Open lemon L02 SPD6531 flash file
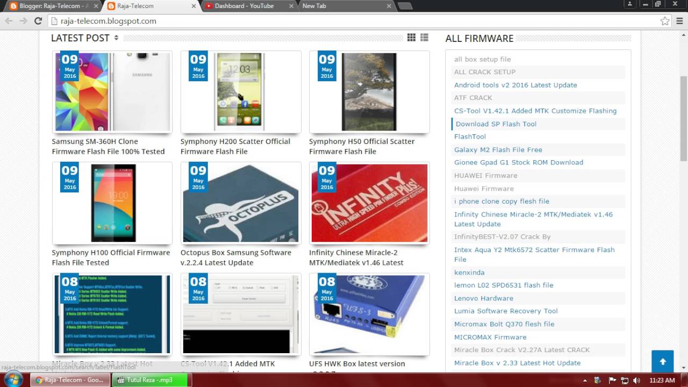 click(504, 285)
